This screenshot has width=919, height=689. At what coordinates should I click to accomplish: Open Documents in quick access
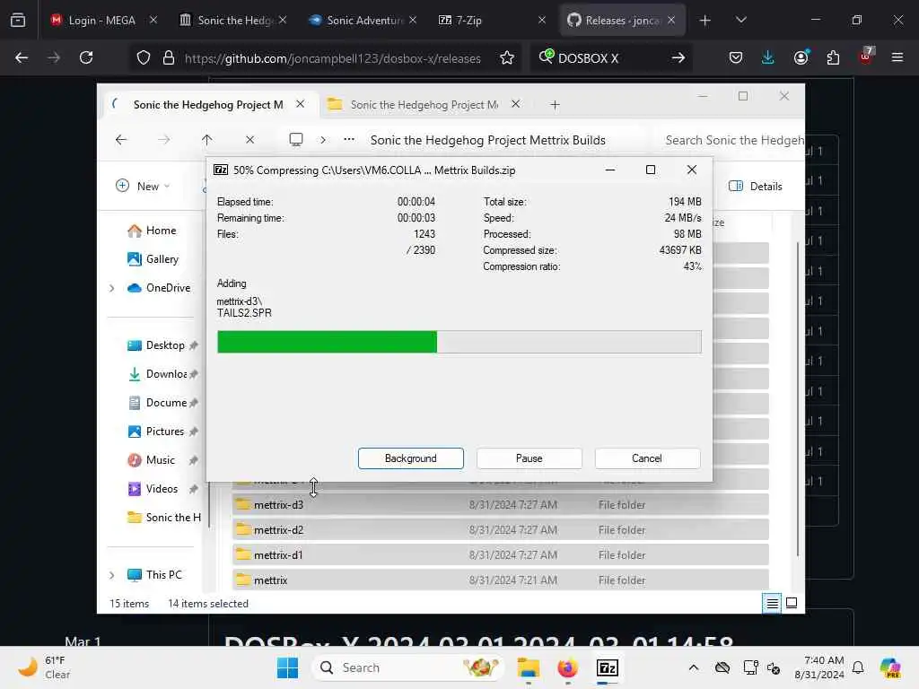tap(157, 403)
